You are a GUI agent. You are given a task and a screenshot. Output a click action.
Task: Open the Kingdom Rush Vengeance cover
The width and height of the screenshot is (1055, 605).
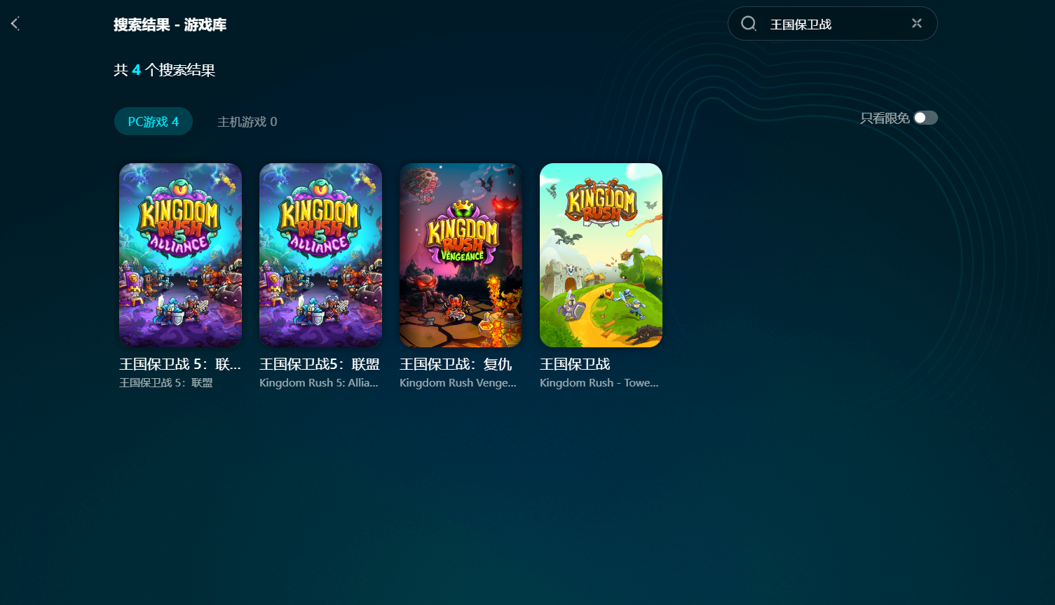click(x=461, y=255)
